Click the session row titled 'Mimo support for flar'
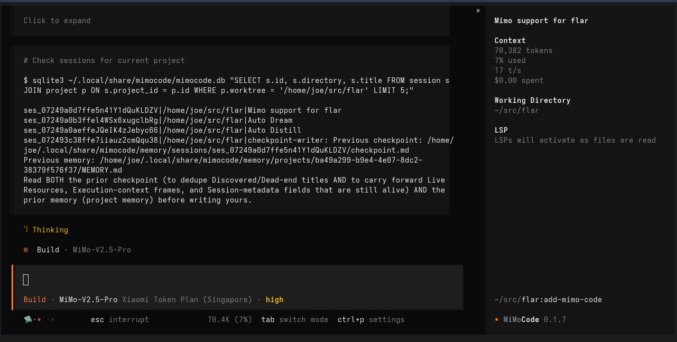677x342 pixels. (x=183, y=110)
